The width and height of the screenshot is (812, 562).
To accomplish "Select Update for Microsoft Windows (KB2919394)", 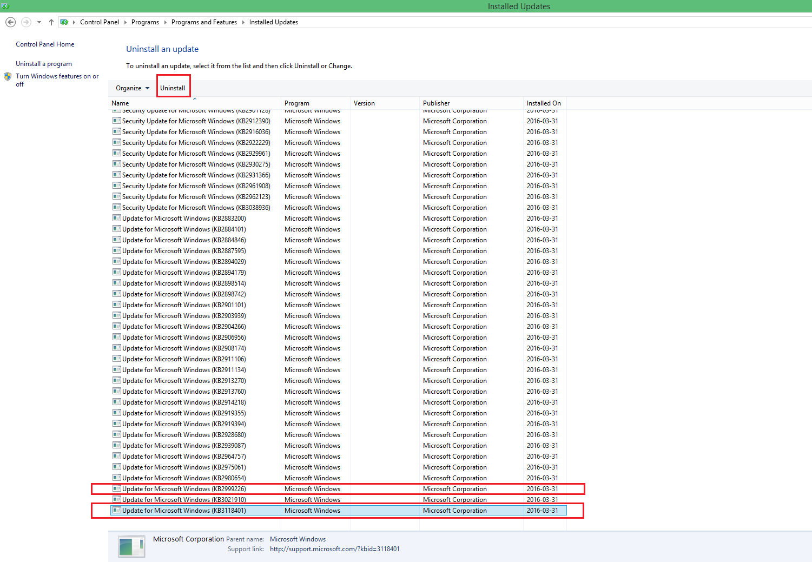I will pyautogui.click(x=339, y=424).
